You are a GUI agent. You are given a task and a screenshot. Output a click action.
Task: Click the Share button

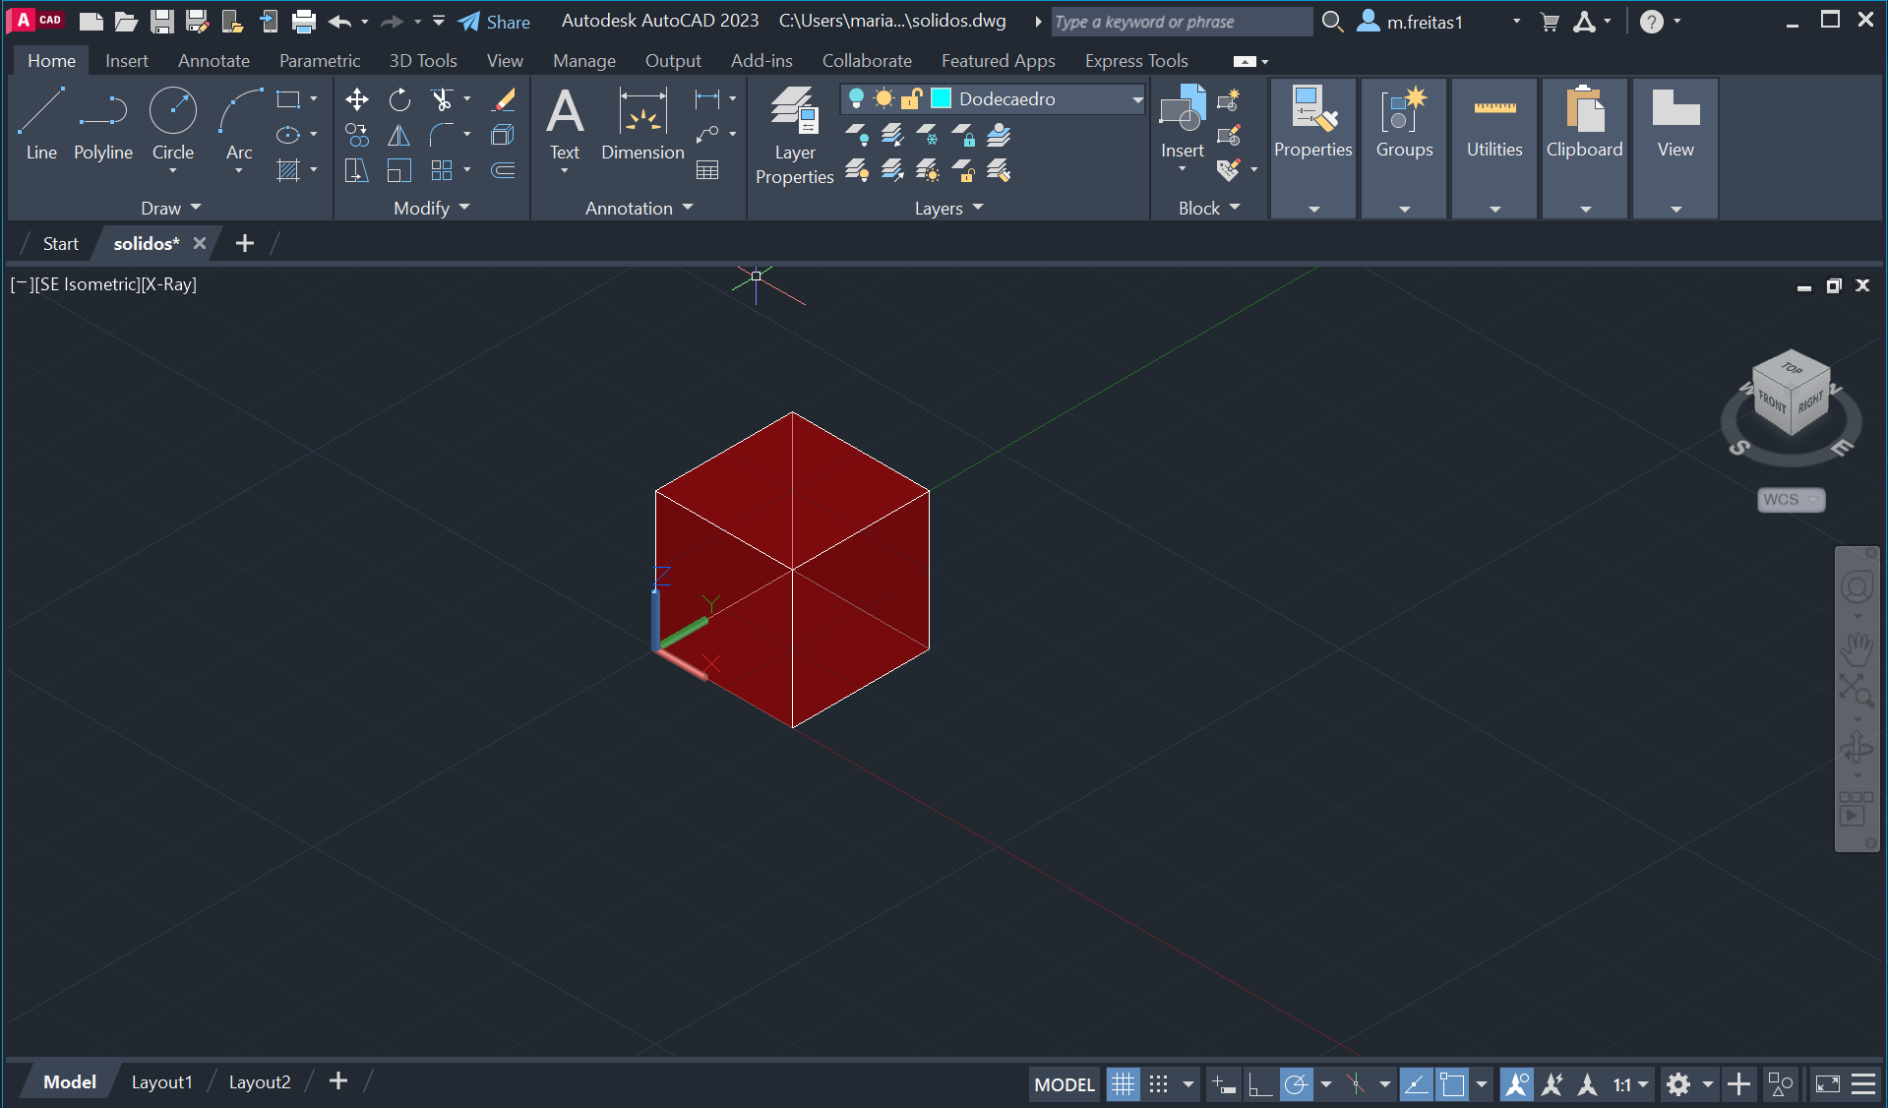[x=495, y=22]
